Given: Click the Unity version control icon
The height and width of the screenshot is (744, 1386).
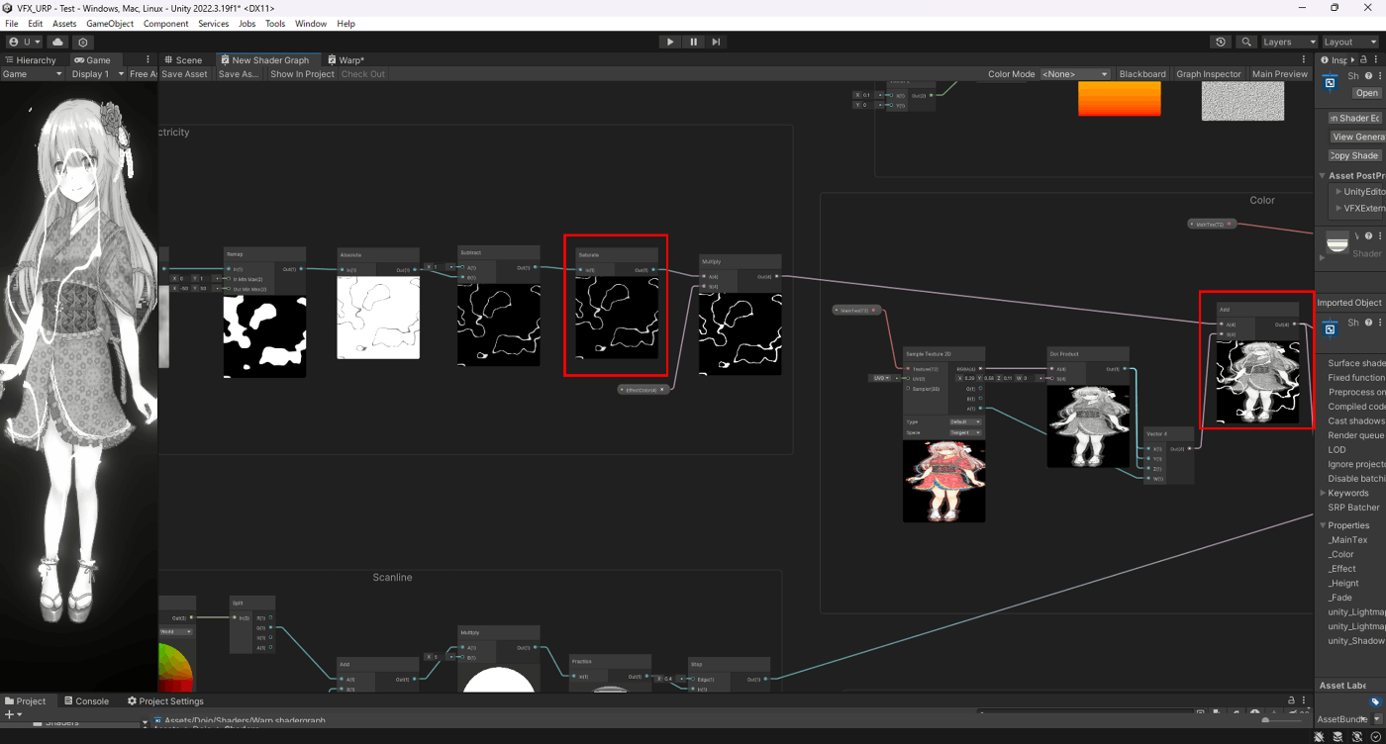Looking at the screenshot, I should click(x=83, y=43).
